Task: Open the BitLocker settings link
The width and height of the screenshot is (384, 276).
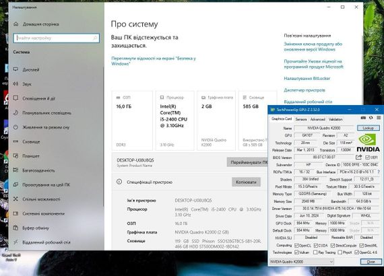Action: pos(307,78)
